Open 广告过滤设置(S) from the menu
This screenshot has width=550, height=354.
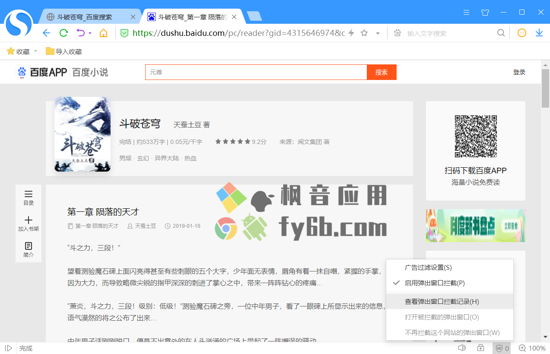(x=450, y=268)
